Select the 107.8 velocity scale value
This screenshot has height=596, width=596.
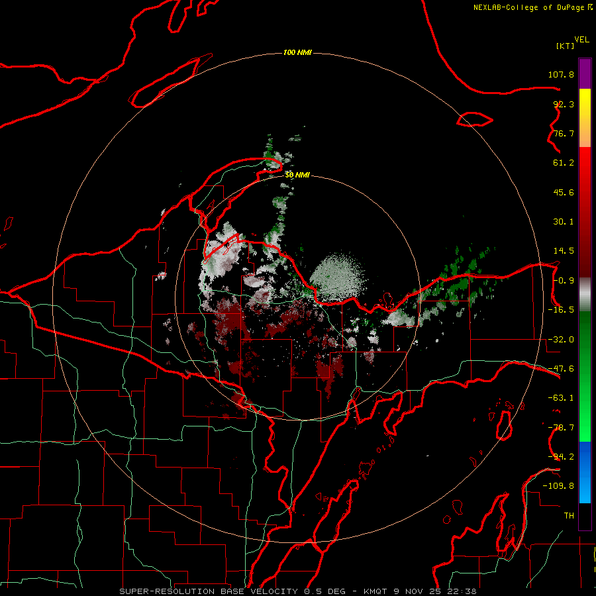pyautogui.click(x=561, y=74)
